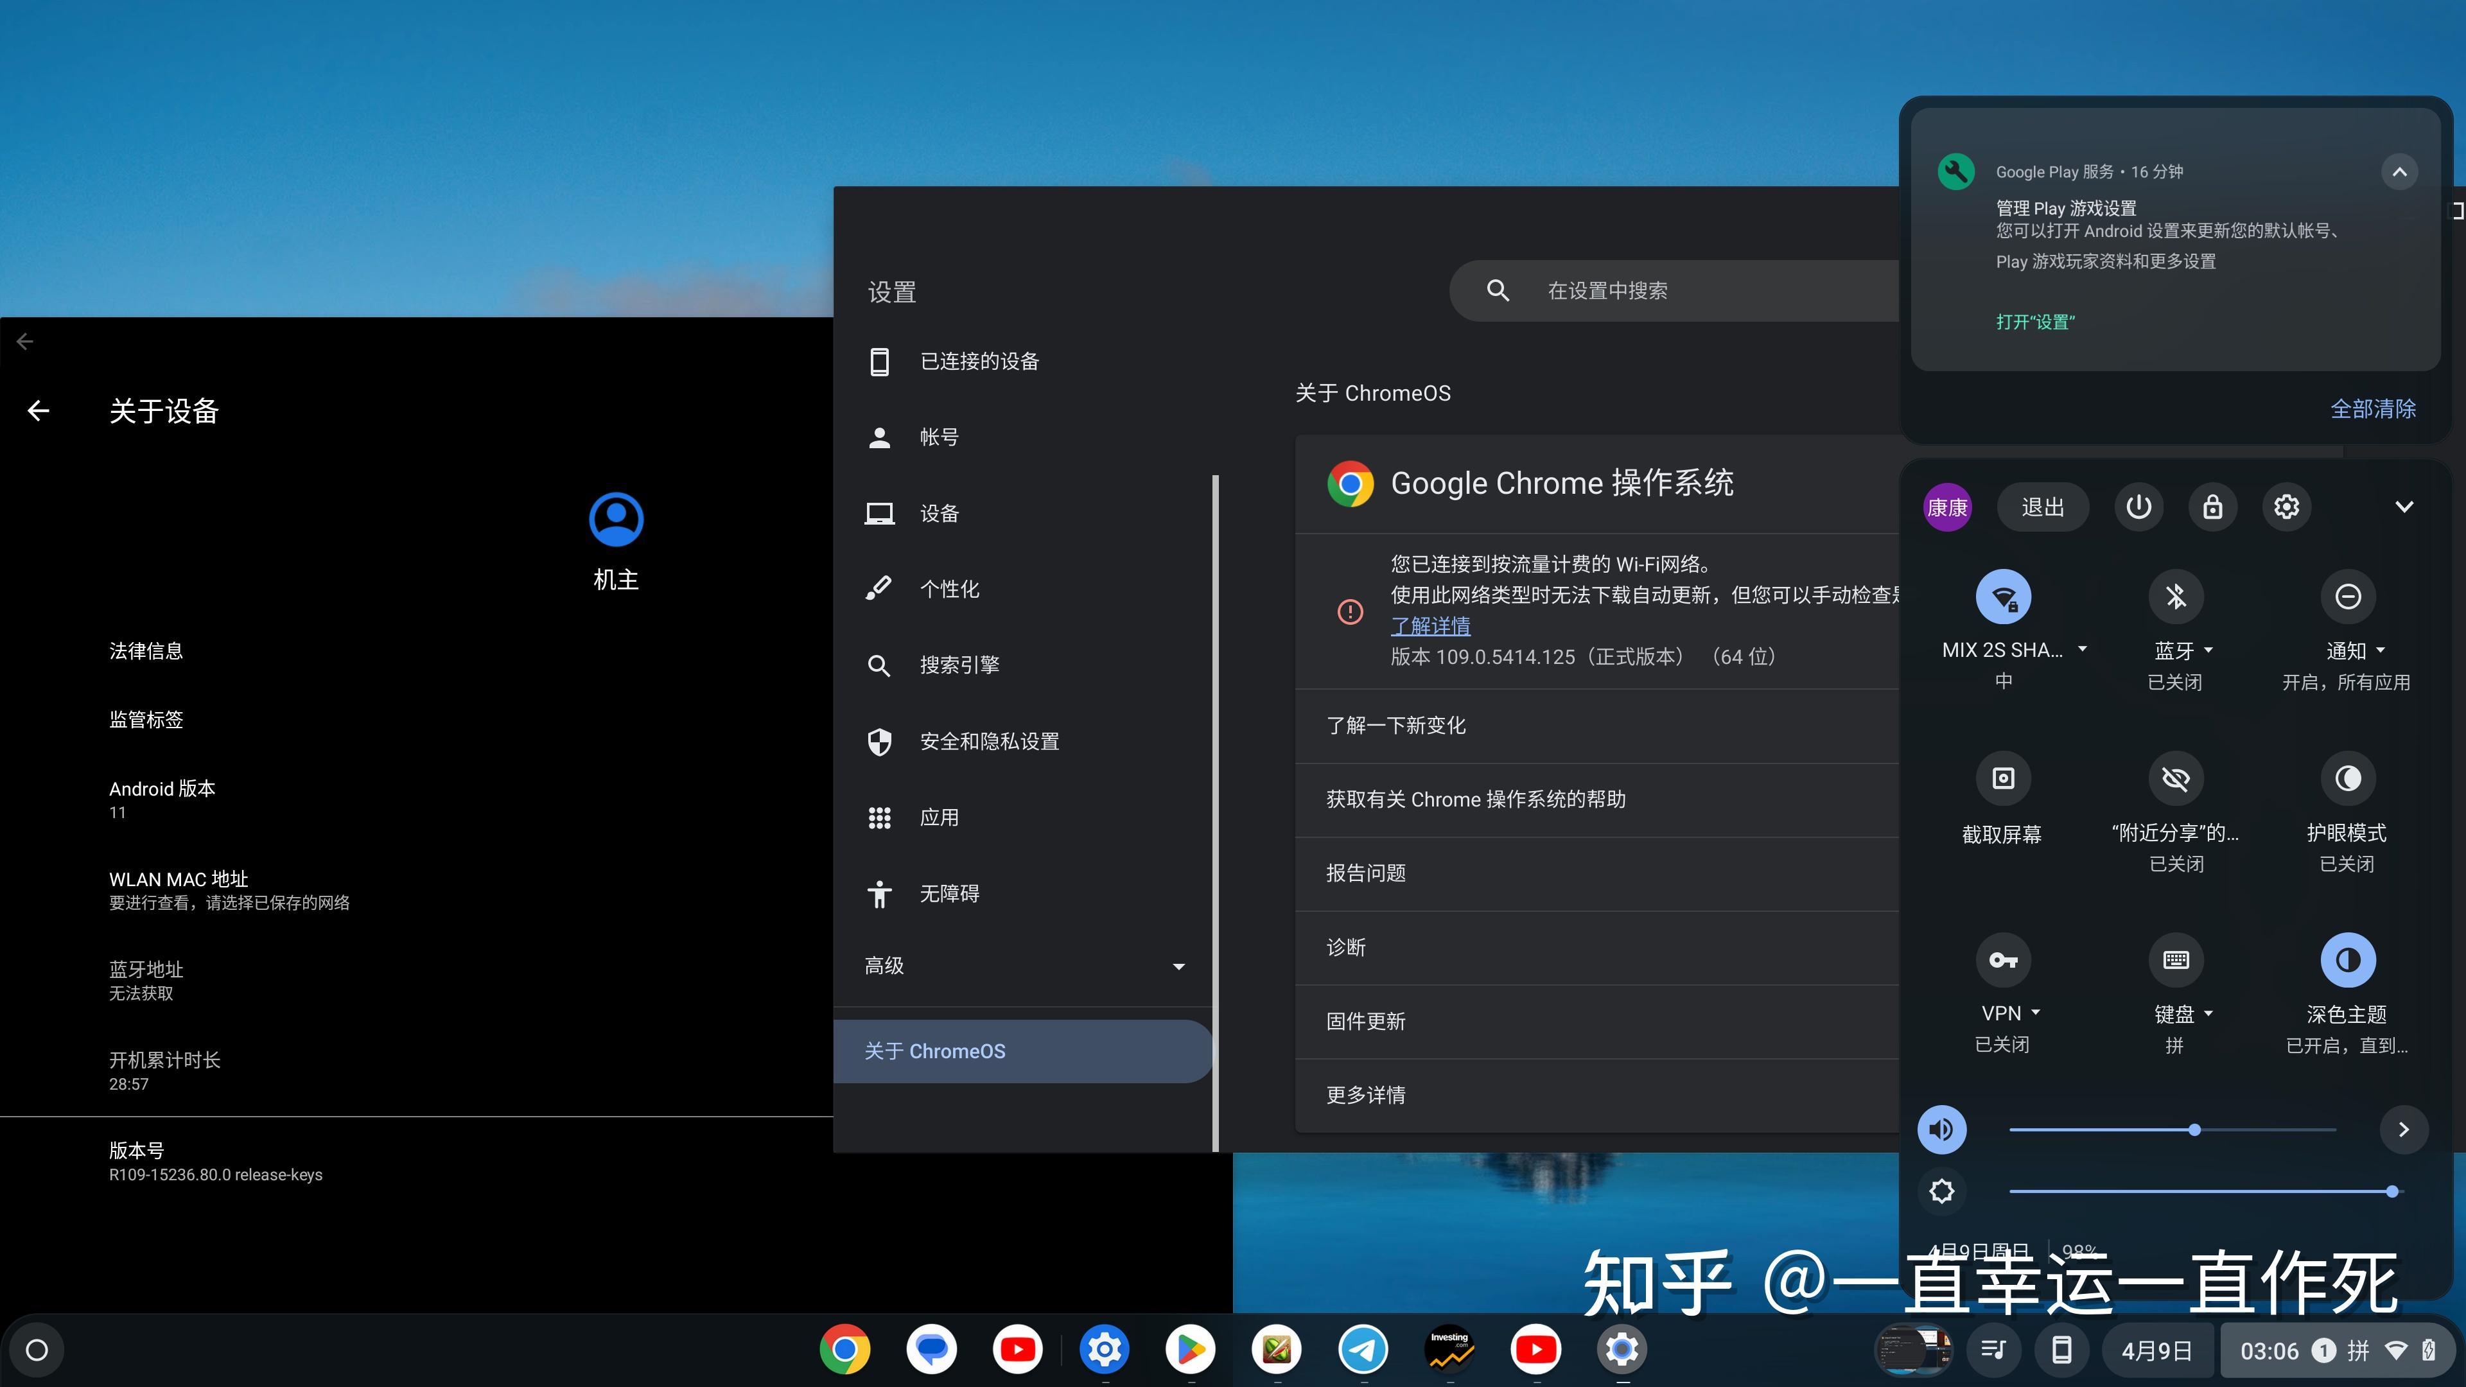Viewport: 2466px width, 1387px height.
Task: Select 个性化 in settings sidebar
Action: click(x=1024, y=589)
